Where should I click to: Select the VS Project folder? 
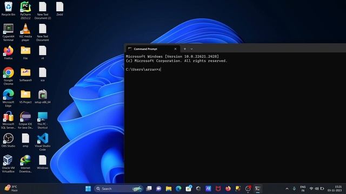click(x=25, y=96)
